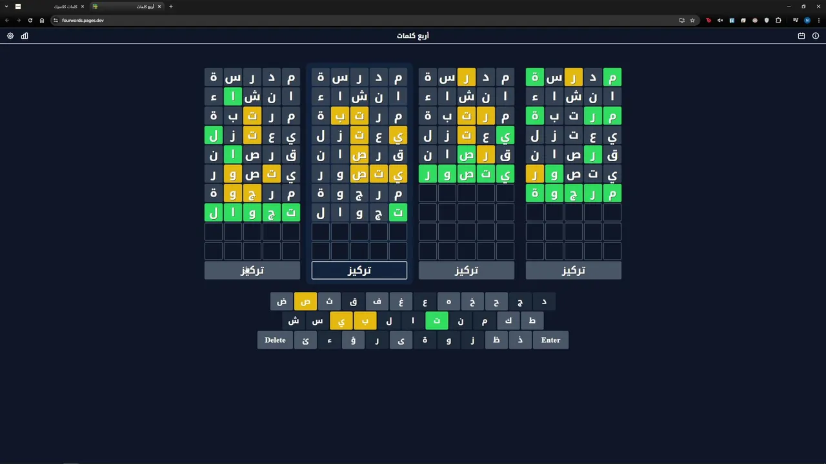The width and height of the screenshot is (826, 464).
Task: Tap the yellow ص key
Action: pos(306,302)
